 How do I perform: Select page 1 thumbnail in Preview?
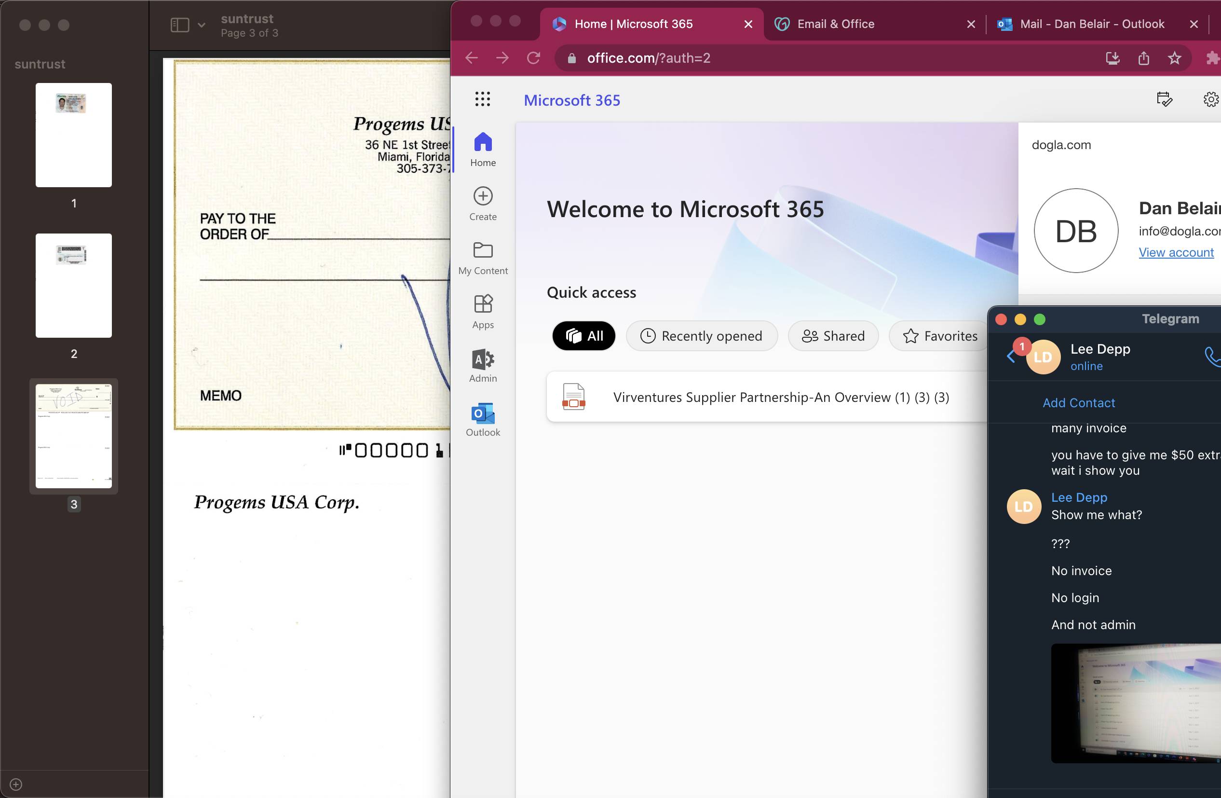(73, 135)
